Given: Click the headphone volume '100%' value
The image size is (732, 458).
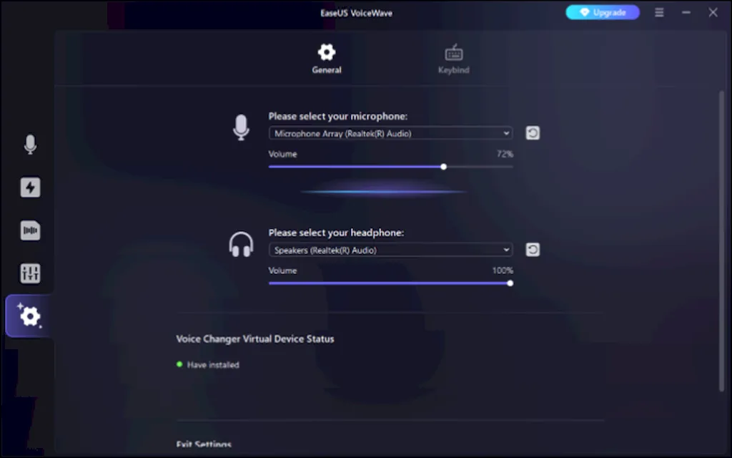Looking at the screenshot, I should (503, 271).
